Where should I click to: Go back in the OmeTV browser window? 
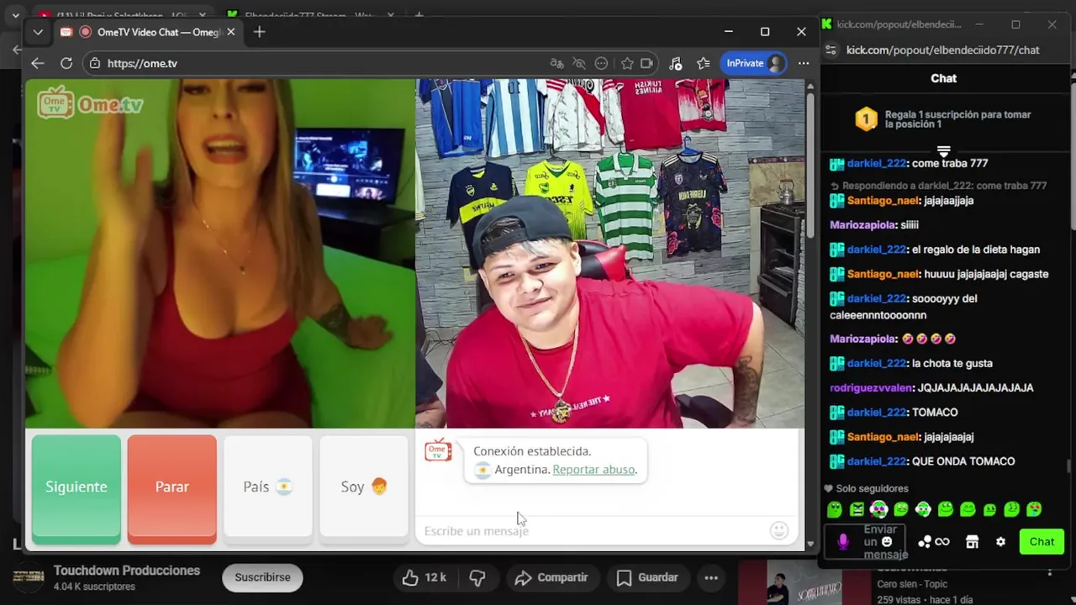(x=37, y=63)
